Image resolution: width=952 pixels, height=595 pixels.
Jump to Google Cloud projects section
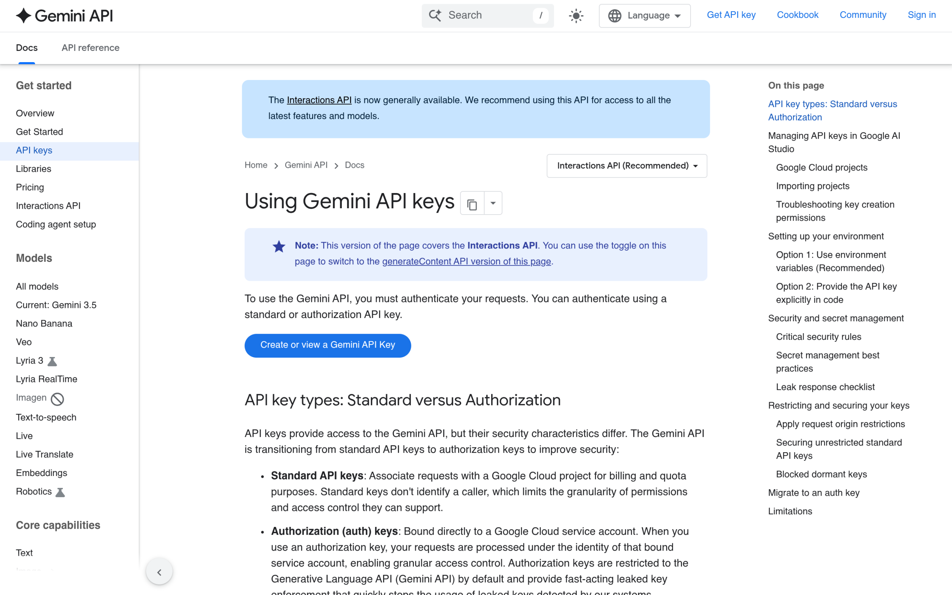pyautogui.click(x=821, y=168)
